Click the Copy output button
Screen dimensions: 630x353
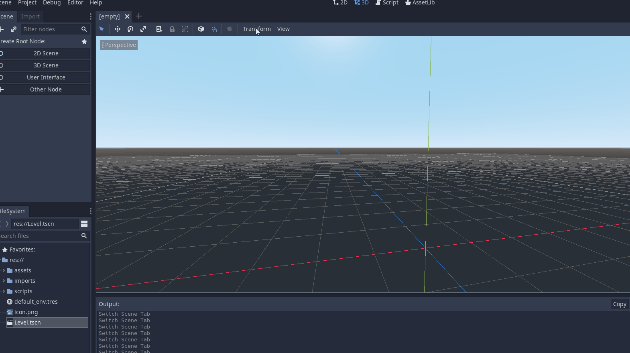[619, 304]
